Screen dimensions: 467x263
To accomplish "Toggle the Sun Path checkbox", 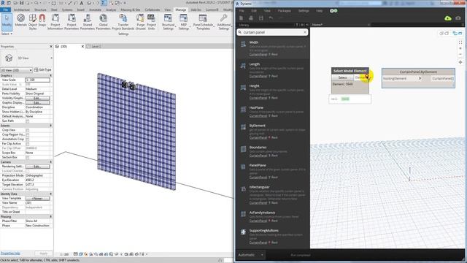I will [28, 121].
